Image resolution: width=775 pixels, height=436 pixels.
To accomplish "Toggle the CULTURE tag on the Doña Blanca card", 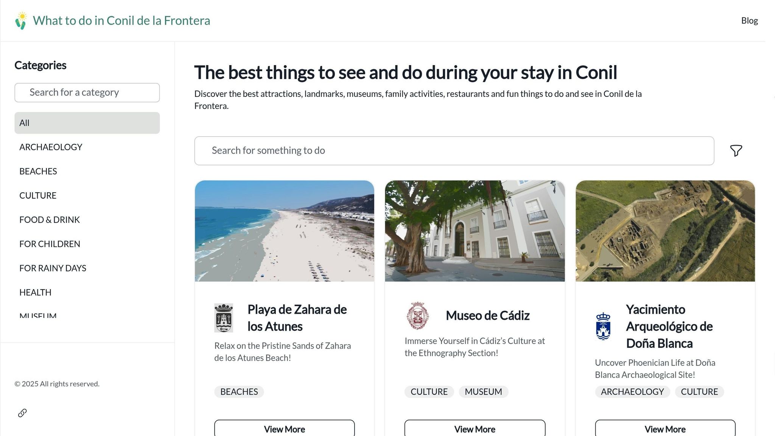I will pos(699,392).
